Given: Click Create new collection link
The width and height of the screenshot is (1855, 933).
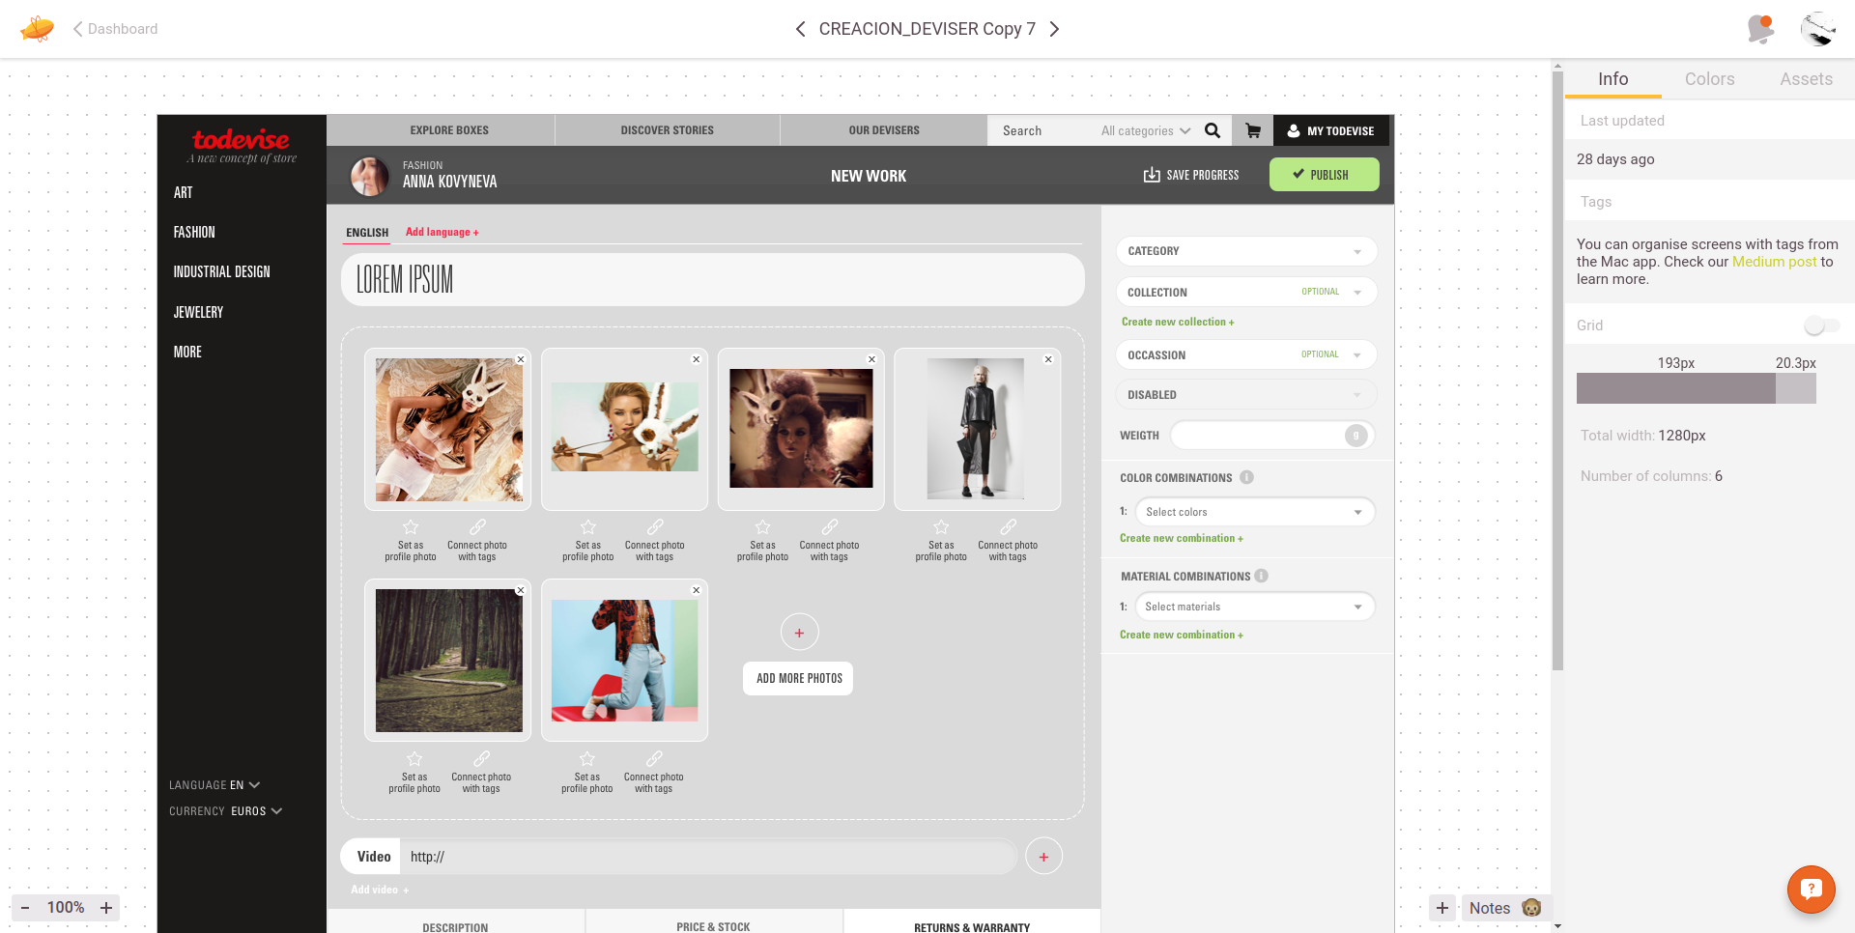Looking at the screenshot, I should (x=1178, y=322).
